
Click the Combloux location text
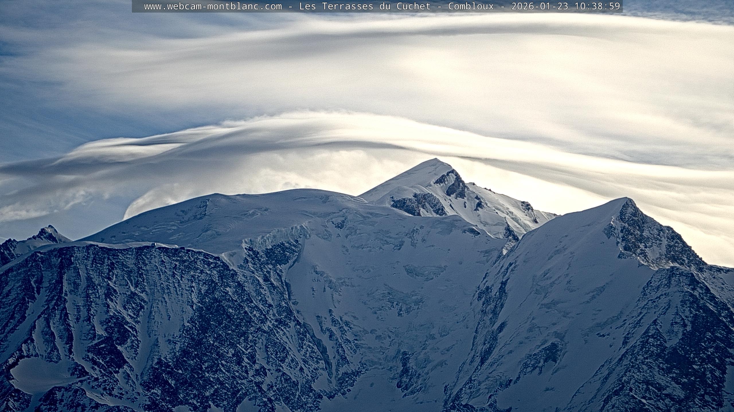click(x=471, y=6)
